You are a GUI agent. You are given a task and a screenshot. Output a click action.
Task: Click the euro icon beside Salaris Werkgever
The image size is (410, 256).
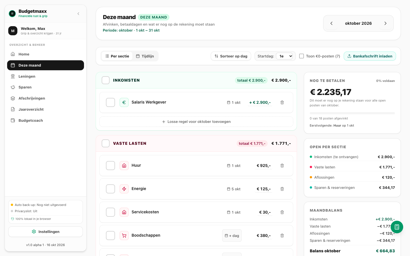click(124, 102)
